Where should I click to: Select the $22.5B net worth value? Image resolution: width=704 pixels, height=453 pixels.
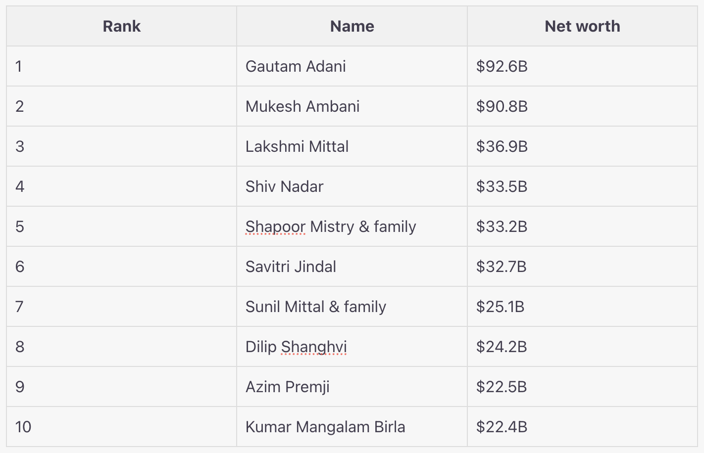click(502, 387)
